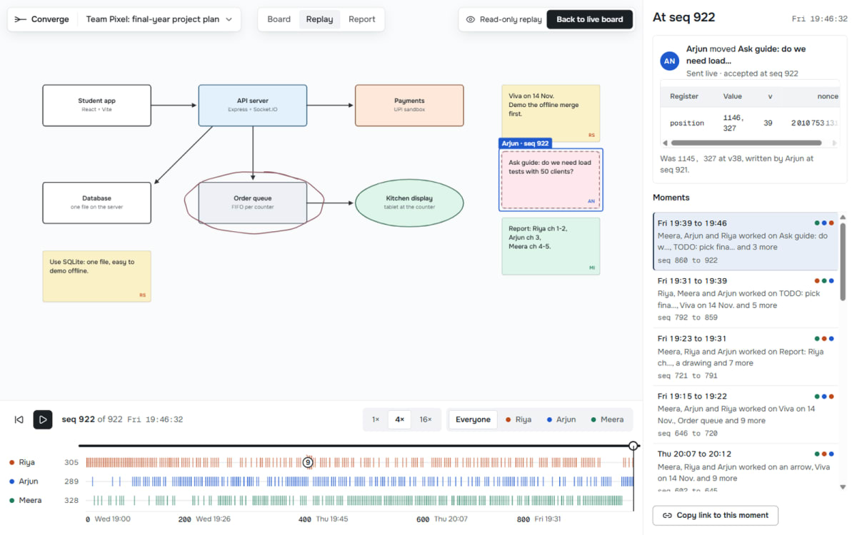Filter replay to Arjun using the chip
The width and height of the screenshot is (857, 535).
coord(561,419)
